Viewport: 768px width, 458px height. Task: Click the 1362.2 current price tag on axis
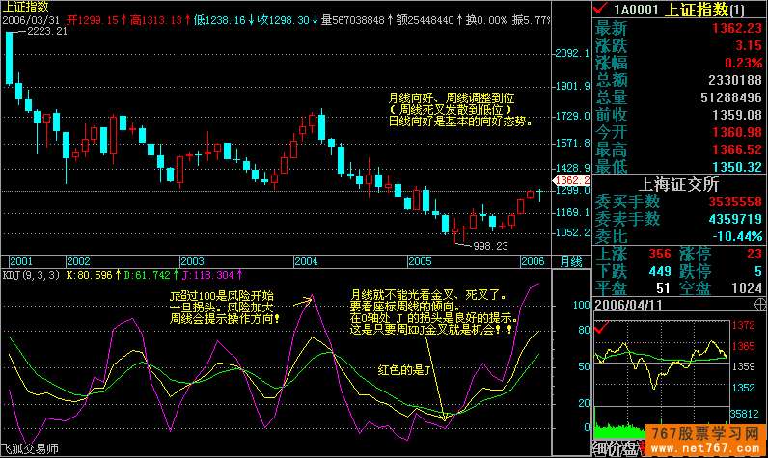coord(566,180)
